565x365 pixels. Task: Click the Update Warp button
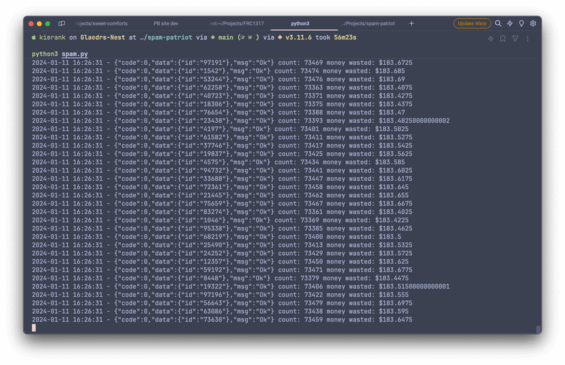tap(472, 23)
